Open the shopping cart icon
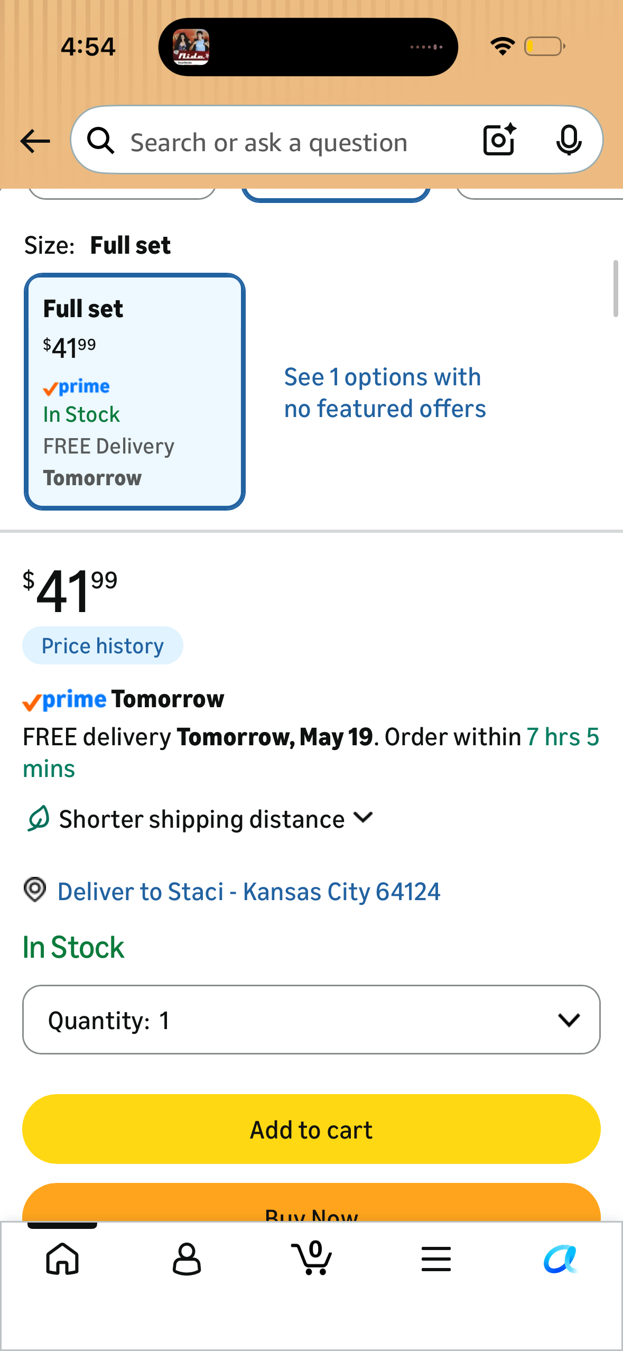Screen dimensions: 623x1351 [312, 1258]
